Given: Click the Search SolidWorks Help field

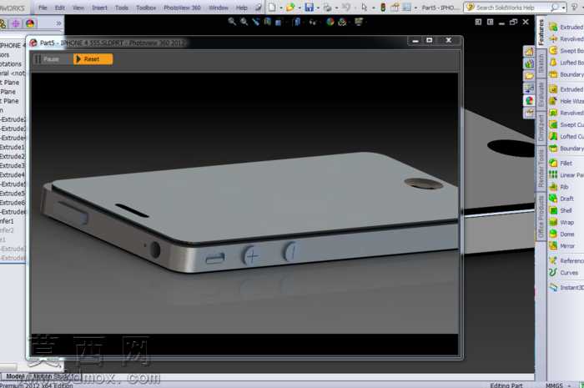Looking at the screenshot, I should [511, 8].
